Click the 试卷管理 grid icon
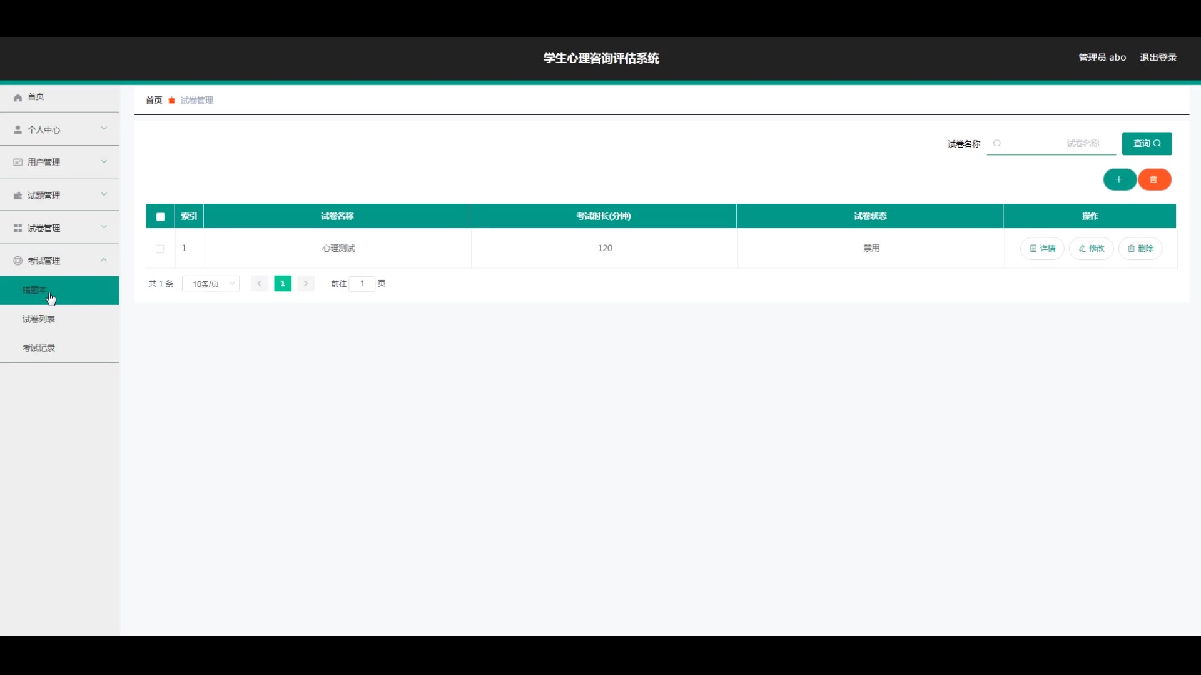The height and width of the screenshot is (675, 1201). (18, 228)
